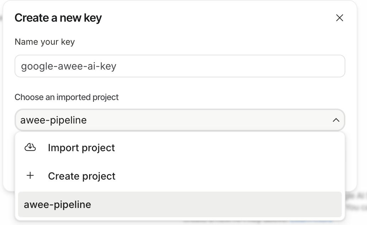The height and width of the screenshot is (225, 367).
Task: Click the Choose an imported project label
Action: tap(66, 97)
